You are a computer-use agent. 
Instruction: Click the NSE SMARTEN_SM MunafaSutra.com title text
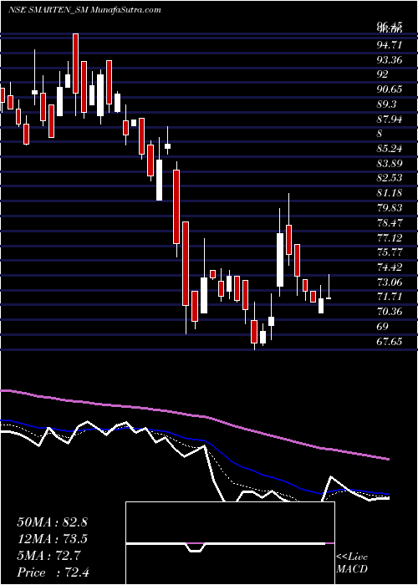pos(84,10)
